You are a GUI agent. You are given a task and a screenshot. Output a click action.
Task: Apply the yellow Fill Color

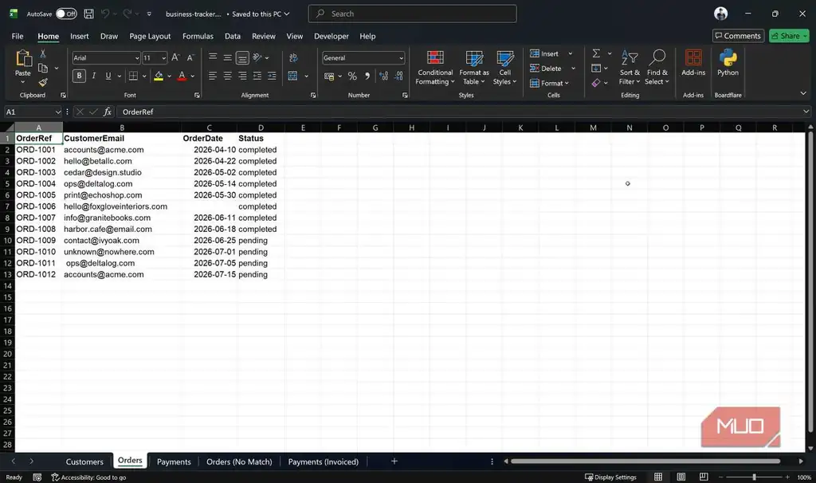[x=159, y=76]
